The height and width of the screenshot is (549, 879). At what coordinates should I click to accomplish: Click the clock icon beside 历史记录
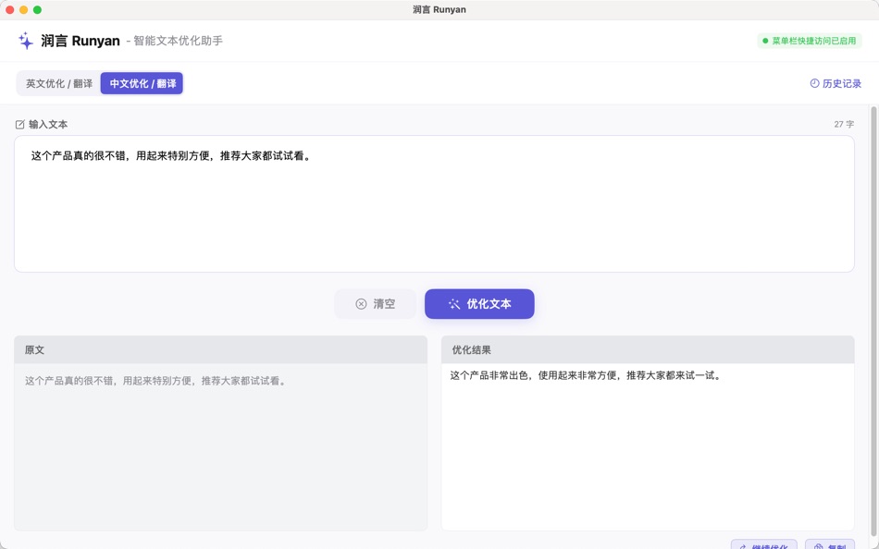(x=815, y=83)
